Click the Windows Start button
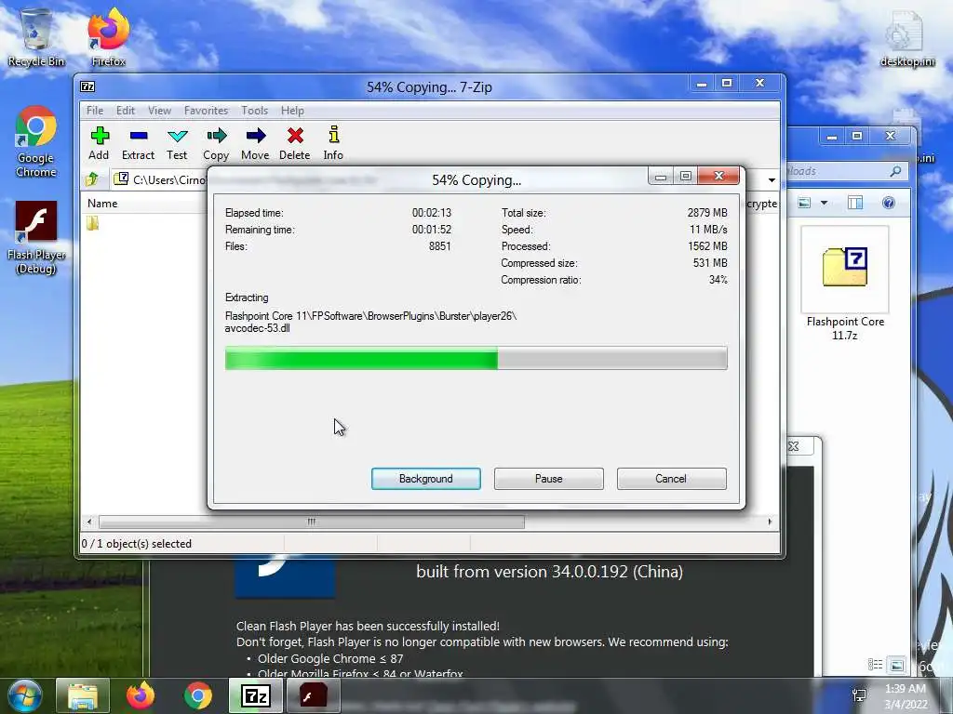The image size is (953, 714). click(25, 695)
